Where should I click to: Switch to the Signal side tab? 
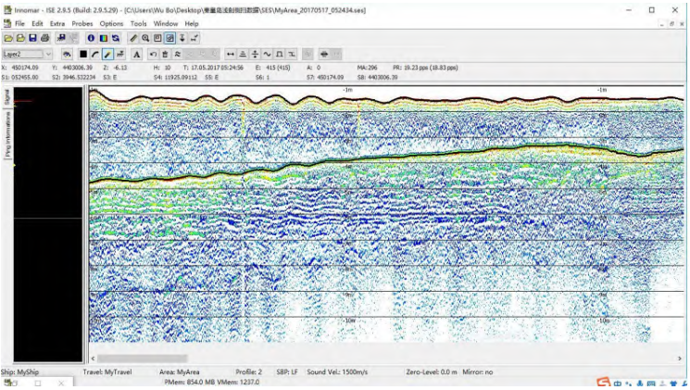[x=8, y=97]
